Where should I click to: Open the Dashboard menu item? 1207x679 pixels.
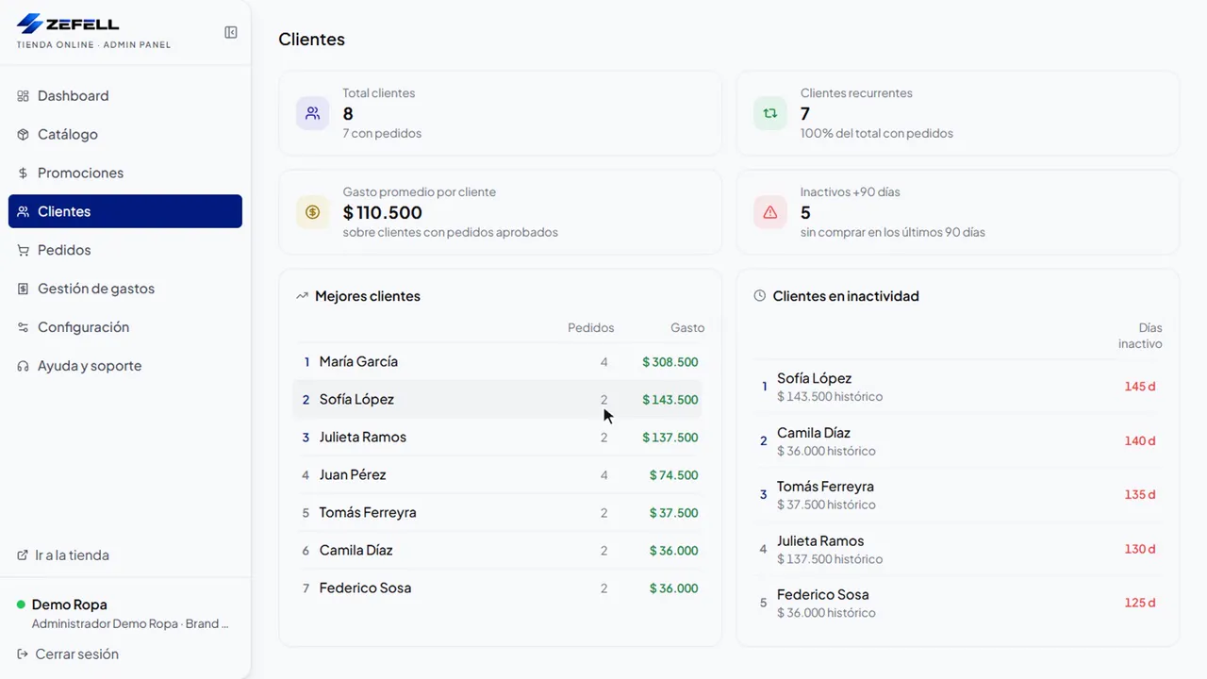tap(125, 96)
